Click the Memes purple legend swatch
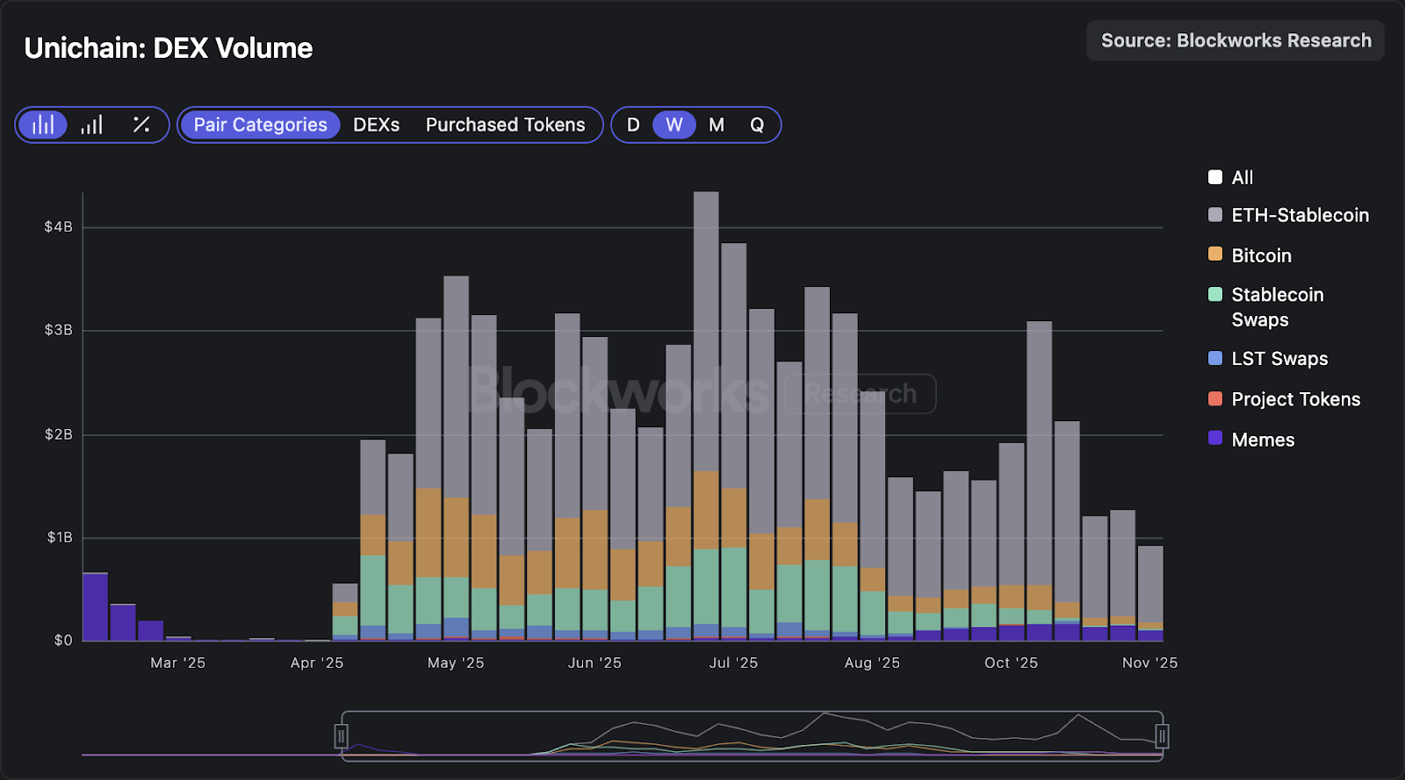 (x=1215, y=439)
